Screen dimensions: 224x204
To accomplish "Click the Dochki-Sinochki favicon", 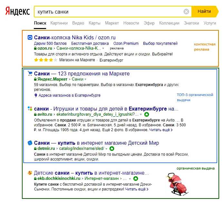I will [30, 173].
